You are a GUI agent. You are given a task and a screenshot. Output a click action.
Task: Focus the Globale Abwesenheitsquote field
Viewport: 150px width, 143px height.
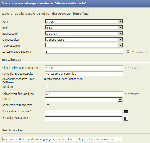[84, 68]
